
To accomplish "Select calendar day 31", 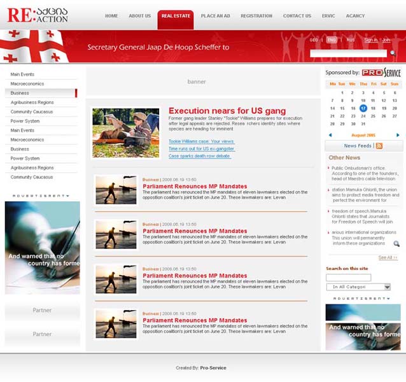I will [x=363, y=124].
